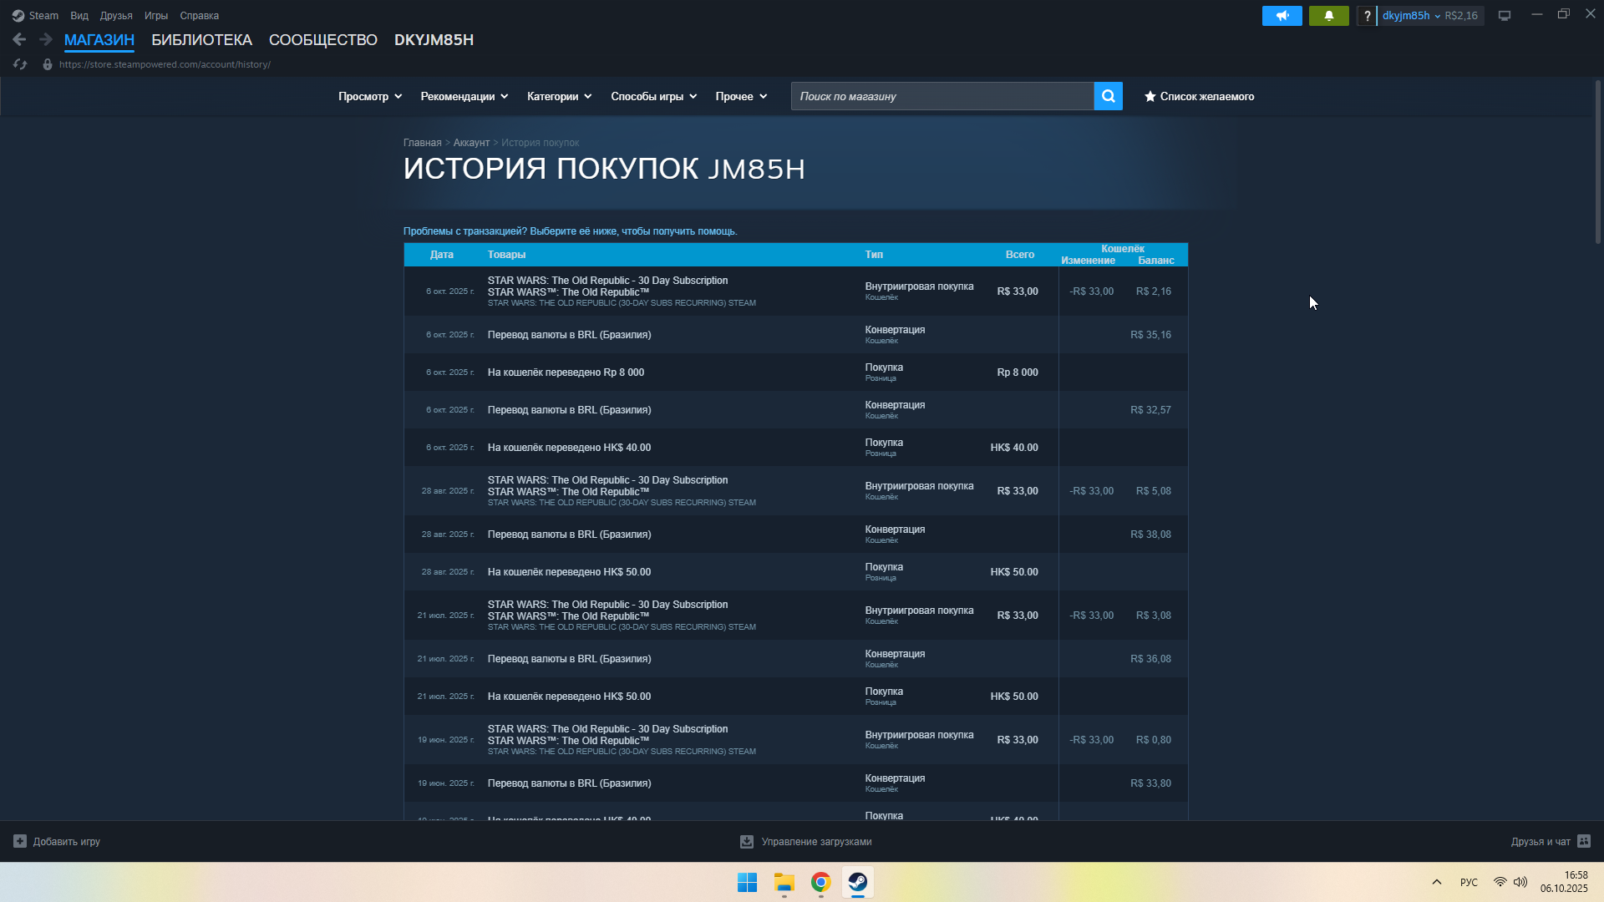Open Big Picture mode monitor icon
1604x902 pixels.
coord(1504,16)
